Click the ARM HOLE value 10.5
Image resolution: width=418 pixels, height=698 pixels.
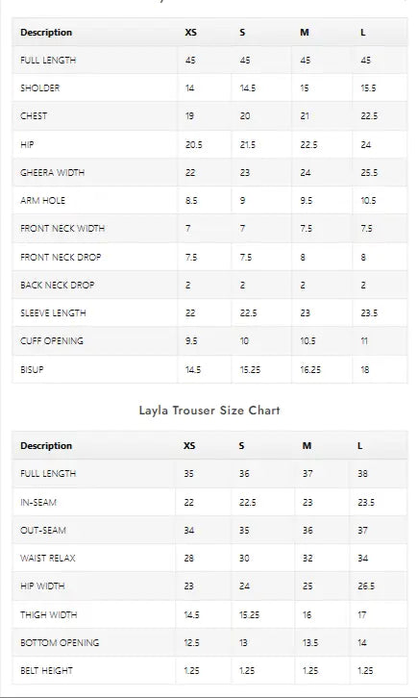tap(368, 200)
